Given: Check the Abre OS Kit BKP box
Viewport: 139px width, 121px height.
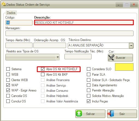Looking at the screenshot, I should pyautogui.click(x=43, y=75).
